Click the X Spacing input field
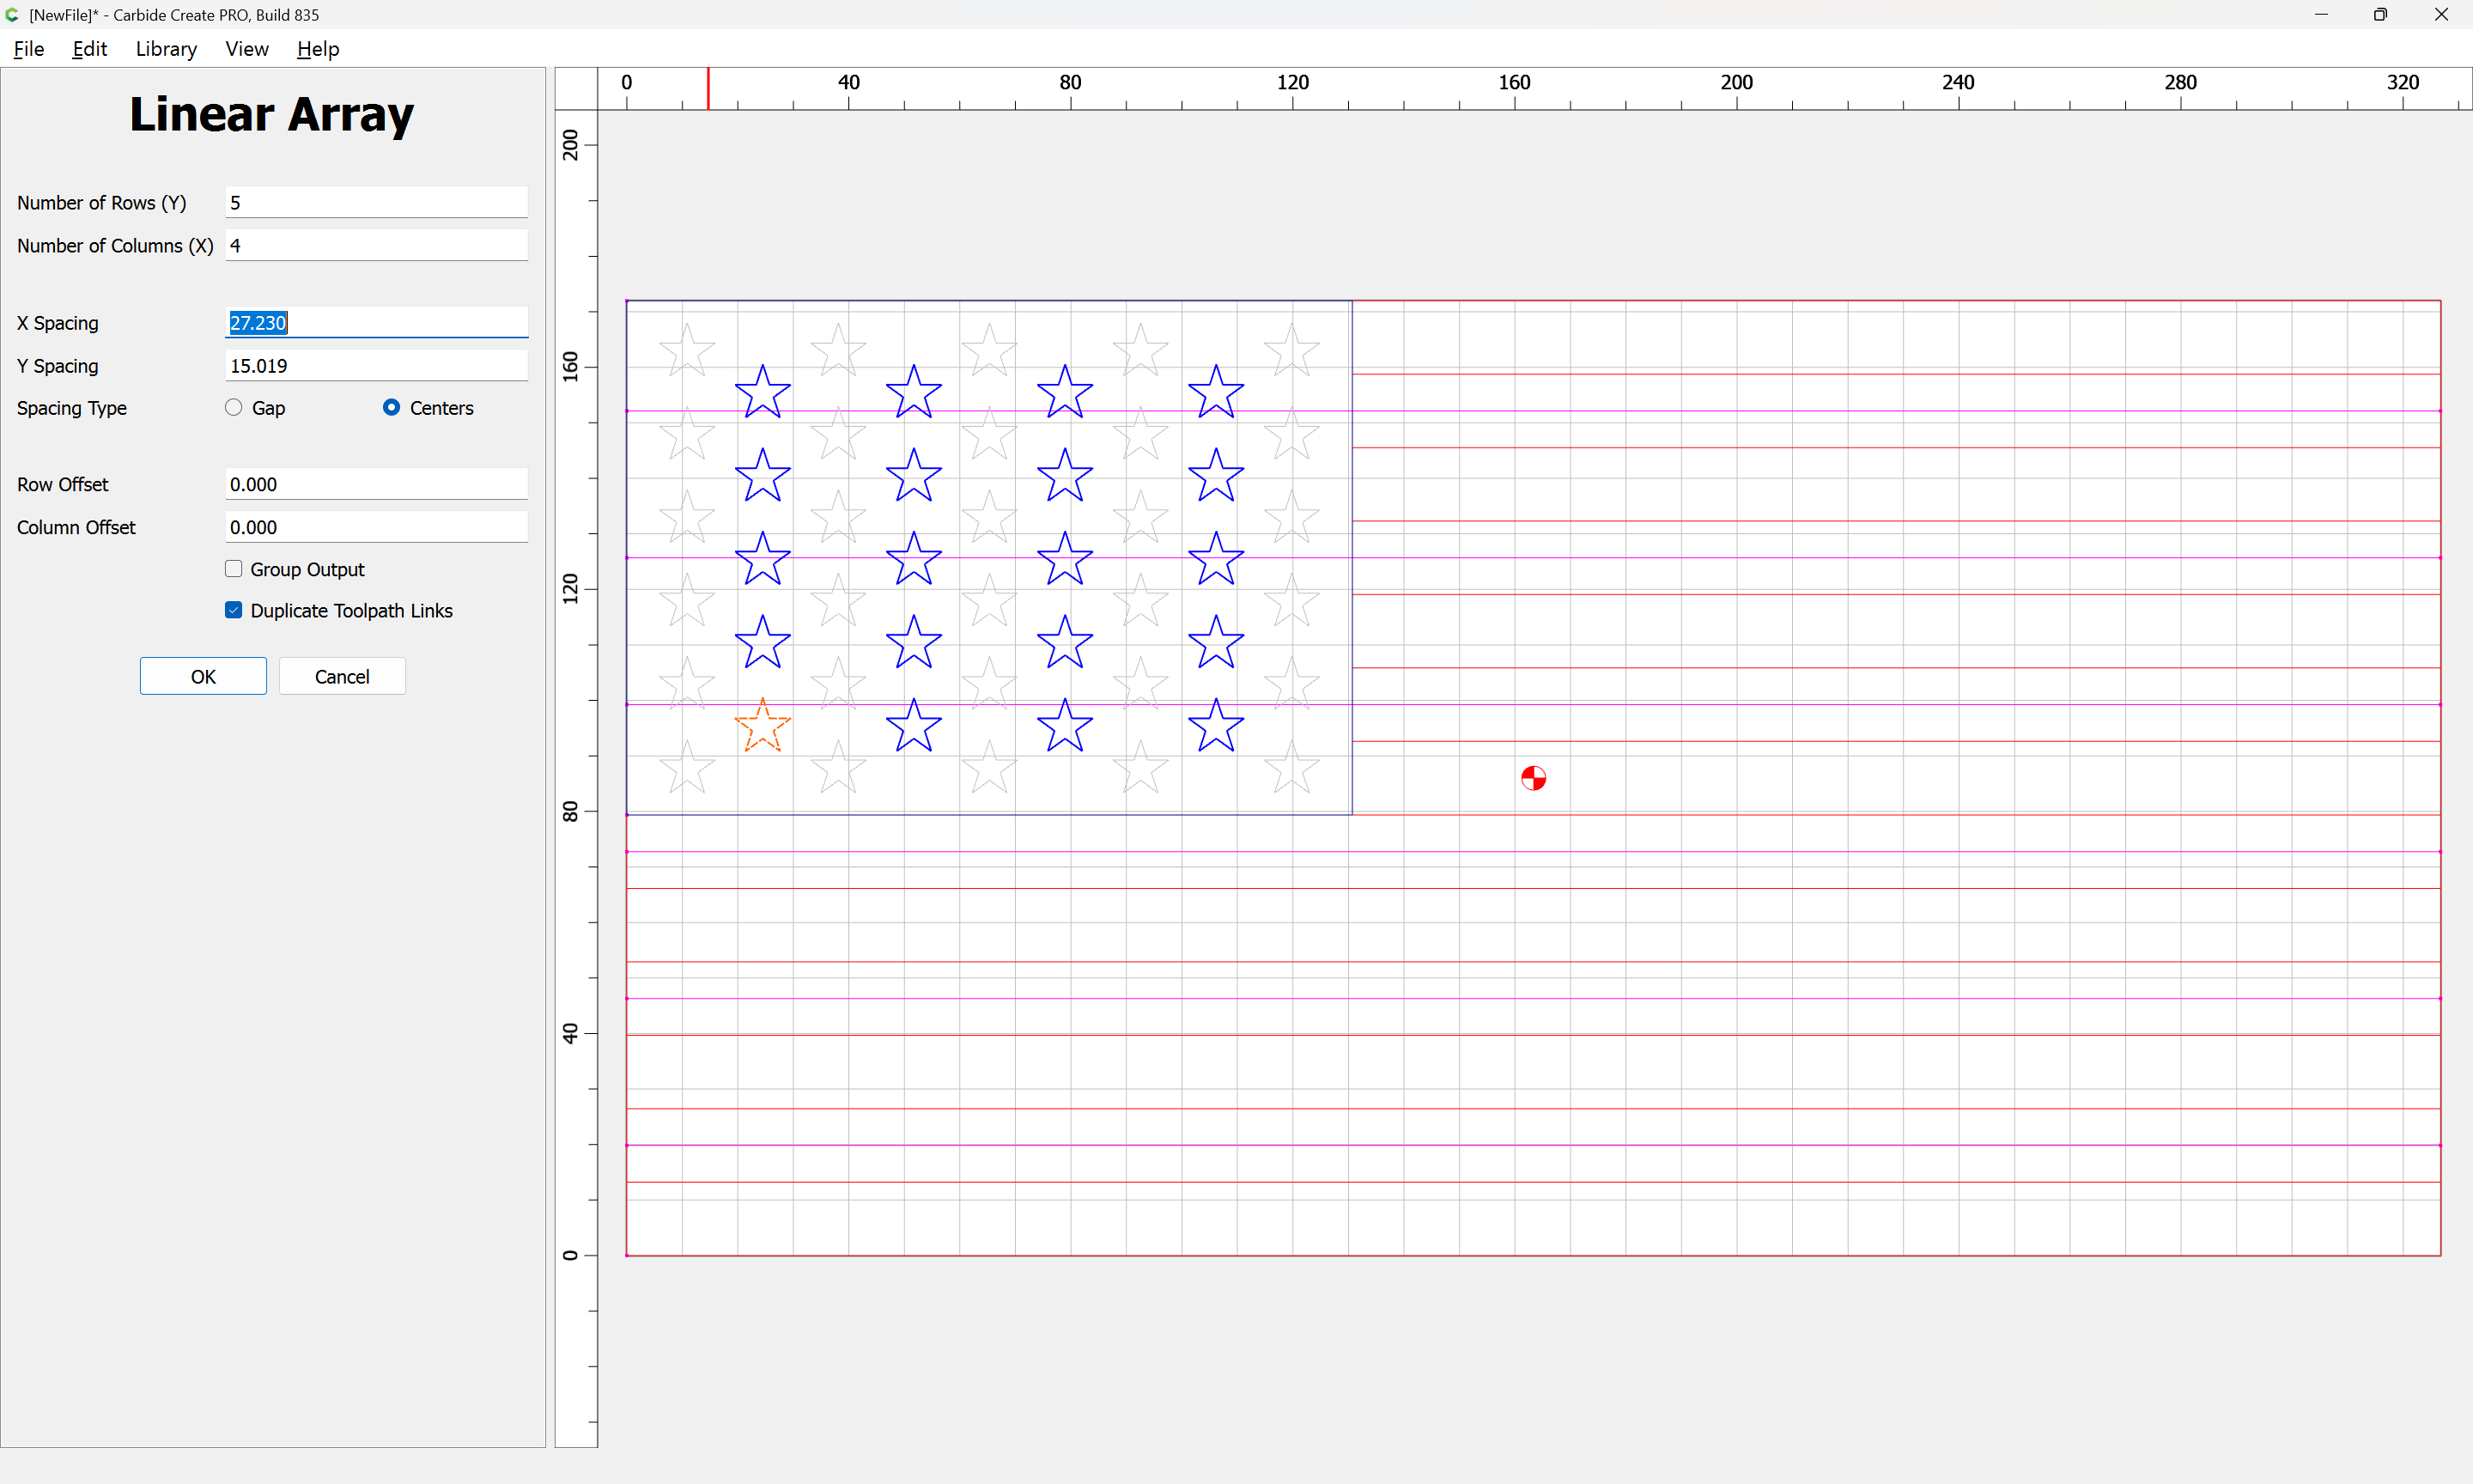The image size is (2473, 1484). click(x=376, y=323)
